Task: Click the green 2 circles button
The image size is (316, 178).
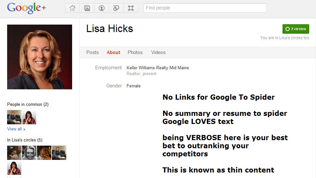Action: click(296, 29)
